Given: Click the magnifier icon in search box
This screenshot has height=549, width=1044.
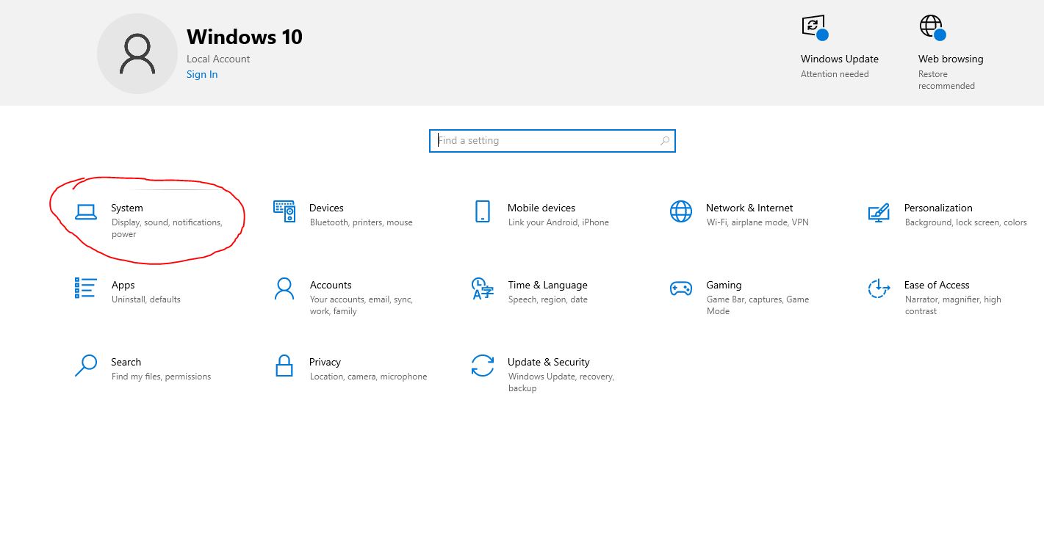Looking at the screenshot, I should coord(665,141).
